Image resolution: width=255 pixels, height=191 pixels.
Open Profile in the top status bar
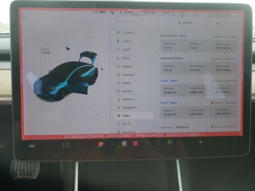point(126,12)
